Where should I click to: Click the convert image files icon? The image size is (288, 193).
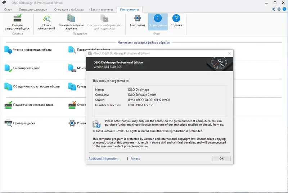point(72,87)
